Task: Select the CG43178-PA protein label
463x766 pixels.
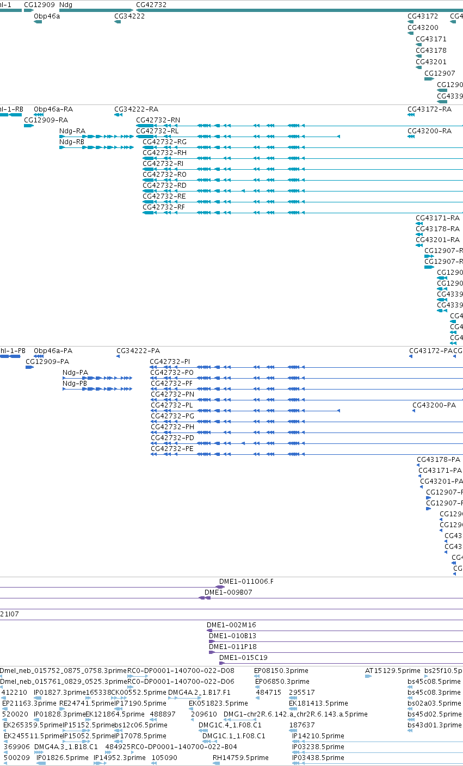Action: (439, 460)
